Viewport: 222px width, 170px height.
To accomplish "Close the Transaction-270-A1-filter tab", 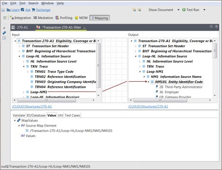I will click(84, 28).
